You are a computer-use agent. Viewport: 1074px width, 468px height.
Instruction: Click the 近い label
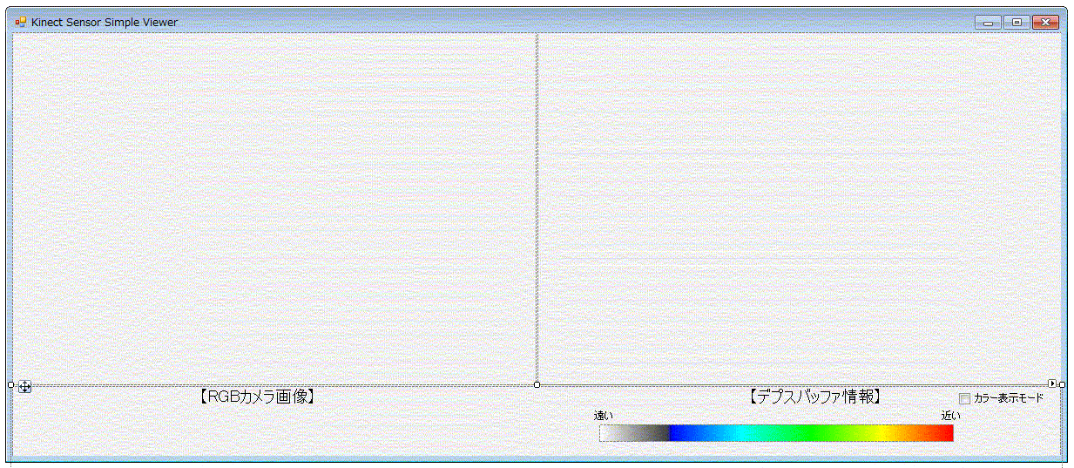(950, 416)
